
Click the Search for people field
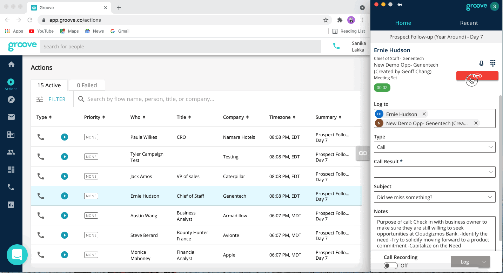[181, 47]
